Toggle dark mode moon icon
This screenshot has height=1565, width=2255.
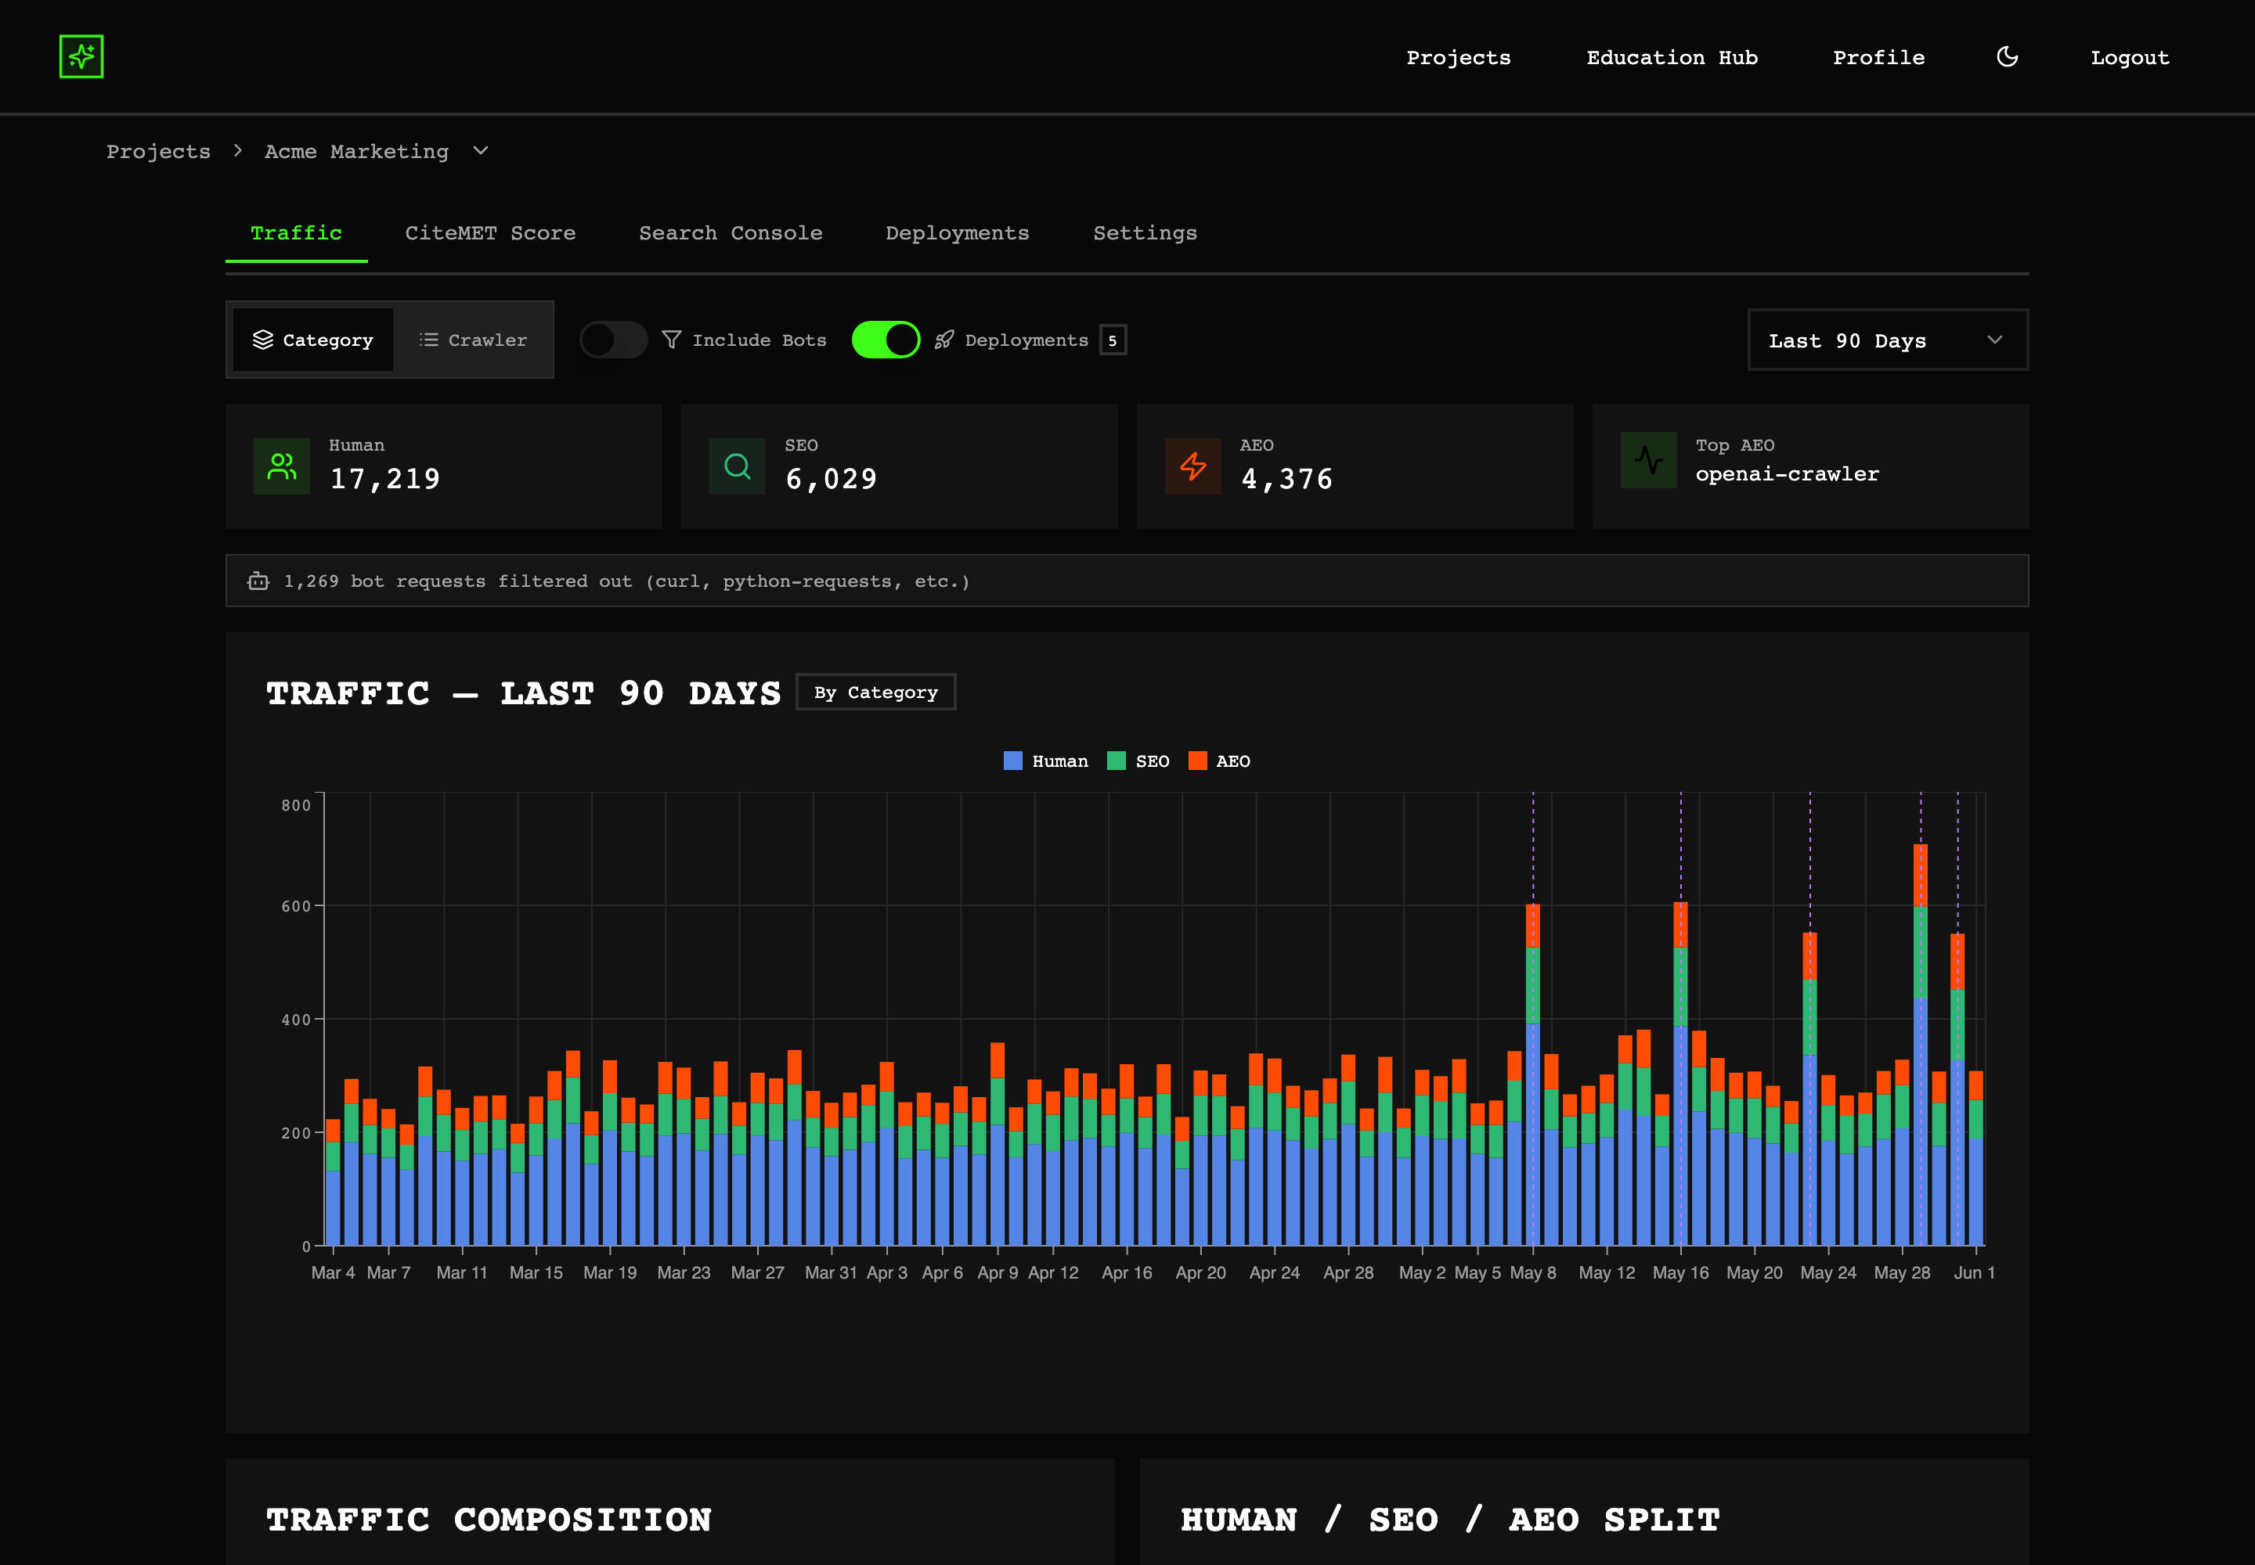(x=2007, y=57)
